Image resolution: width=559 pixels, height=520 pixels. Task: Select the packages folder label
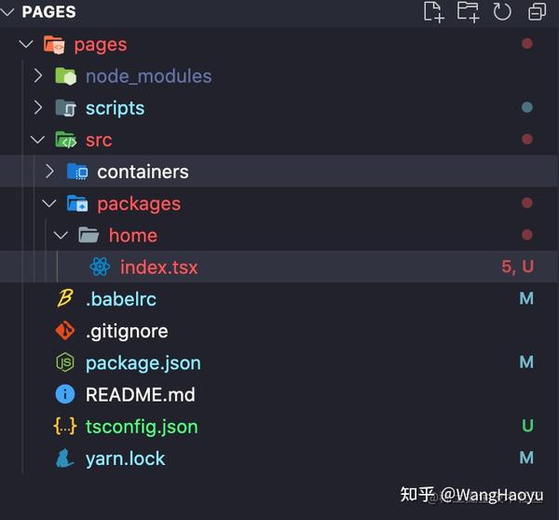(139, 204)
